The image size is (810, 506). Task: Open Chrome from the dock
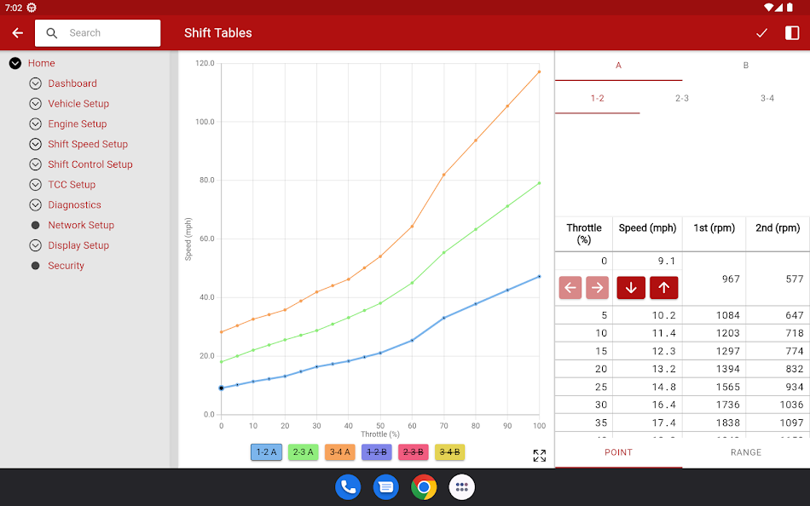pos(424,487)
